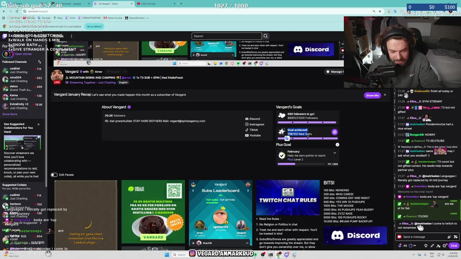Switch to TOP SUBS tab
Screen dimensions: 461x259
coord(212,200)
